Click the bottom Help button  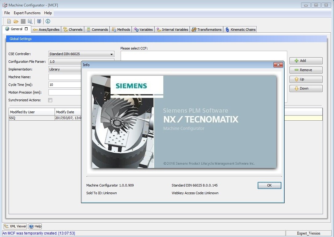[x=35, y=226]
